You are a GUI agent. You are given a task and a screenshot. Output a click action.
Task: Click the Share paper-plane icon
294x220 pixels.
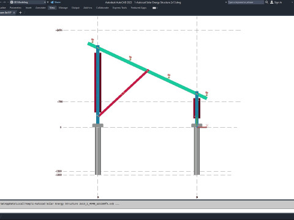tap(52, 2)
